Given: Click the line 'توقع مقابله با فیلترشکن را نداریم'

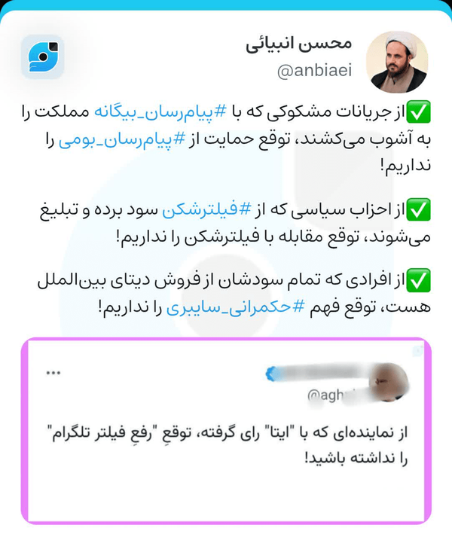Looking at the screenshot, I should (238, 236).
